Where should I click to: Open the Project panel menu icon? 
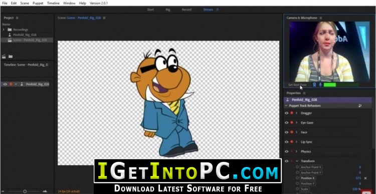tap(17, 18)
